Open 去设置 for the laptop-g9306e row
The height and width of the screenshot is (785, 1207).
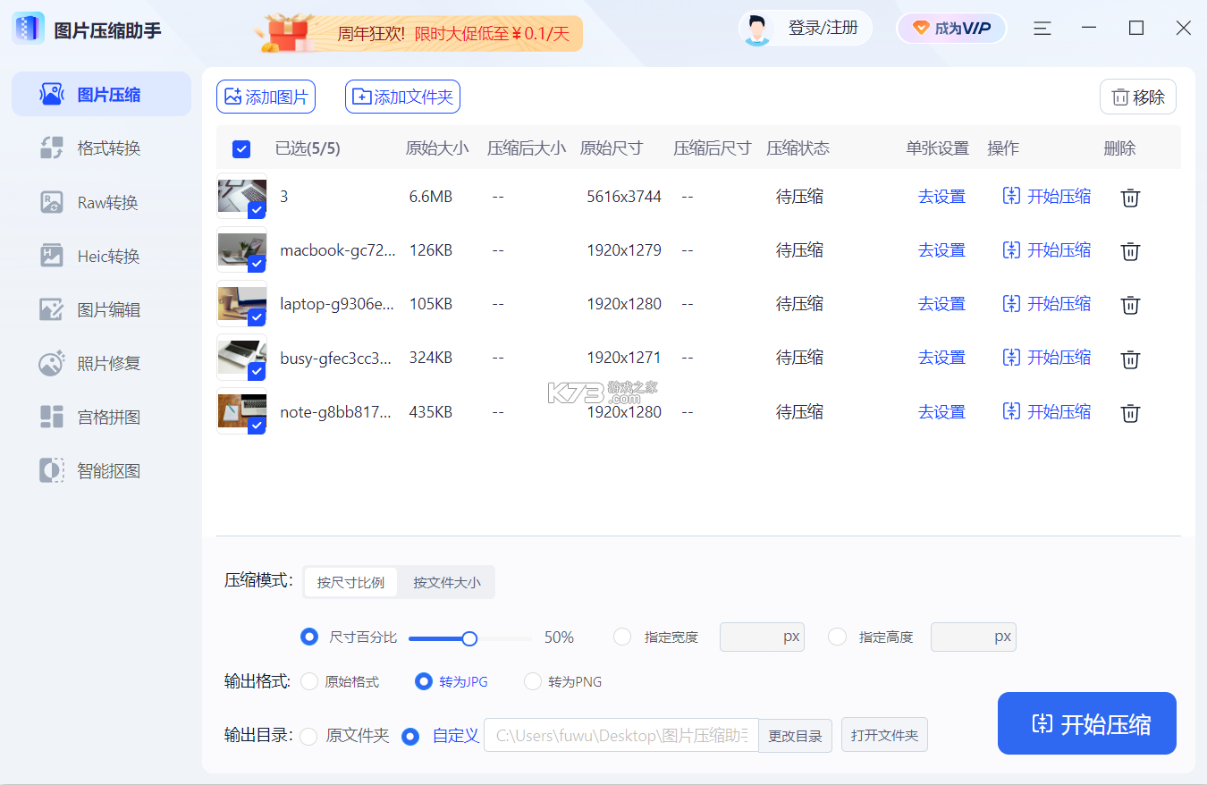point(941,304)
